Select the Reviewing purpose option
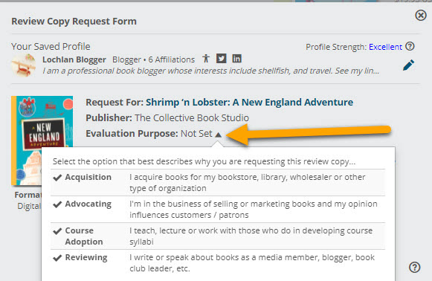The image size is (432, 281). click(x=218, y=263)
